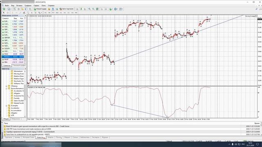Open the new chart dropdown arrow
The height and width of the screenshot is (147, 262).
click(x=6, y=9)
